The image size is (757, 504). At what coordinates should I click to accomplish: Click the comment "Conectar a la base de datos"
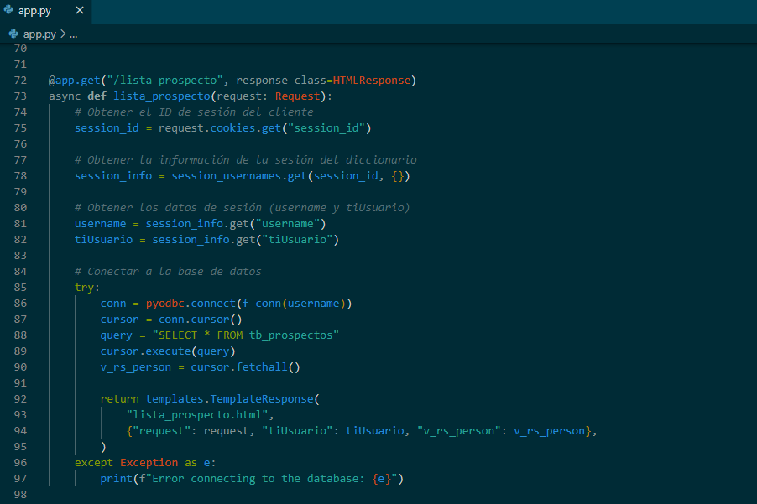point(168,272)
